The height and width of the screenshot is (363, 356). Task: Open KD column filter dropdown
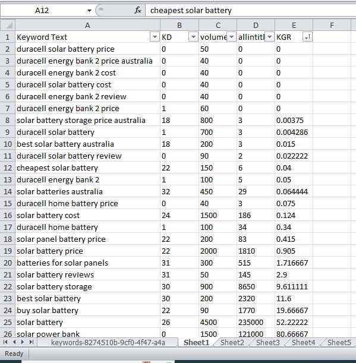pos(193,37)
